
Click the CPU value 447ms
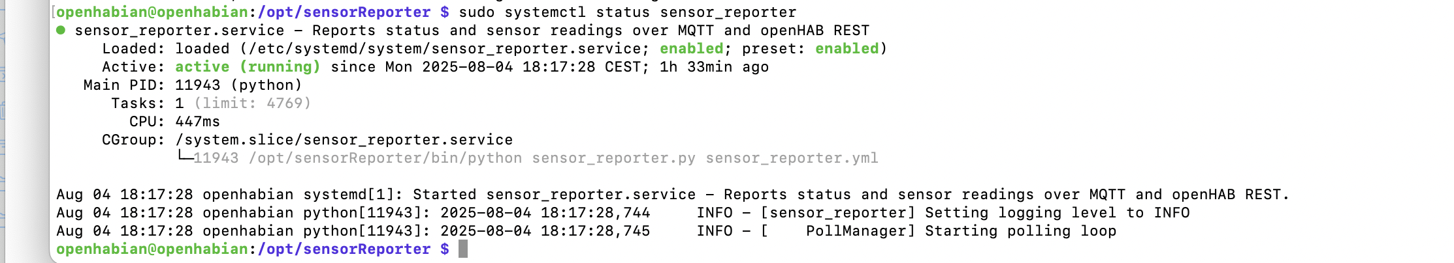pos(197,122)
